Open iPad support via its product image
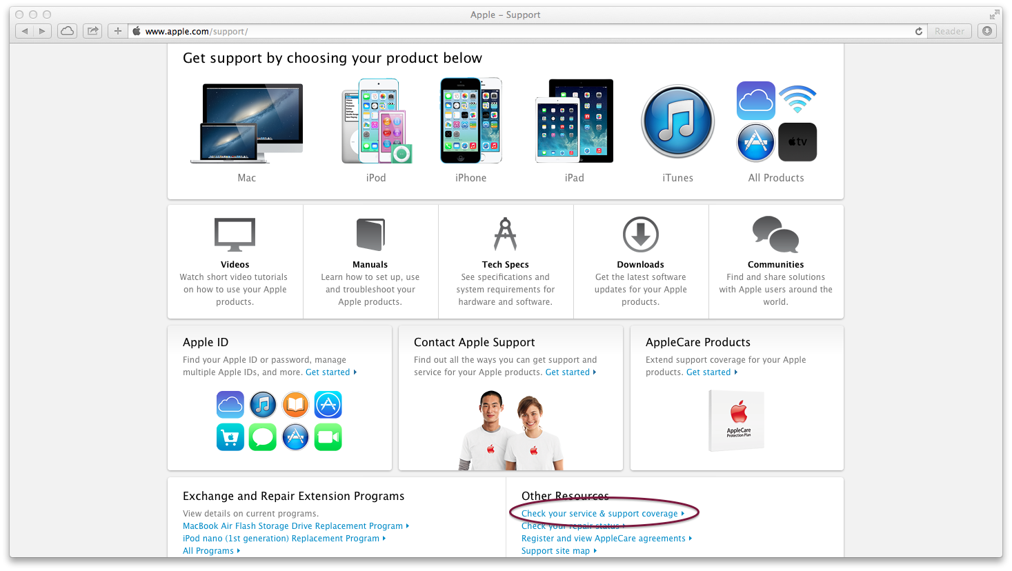Screen dimensions: 1012x571 point(574,121)
